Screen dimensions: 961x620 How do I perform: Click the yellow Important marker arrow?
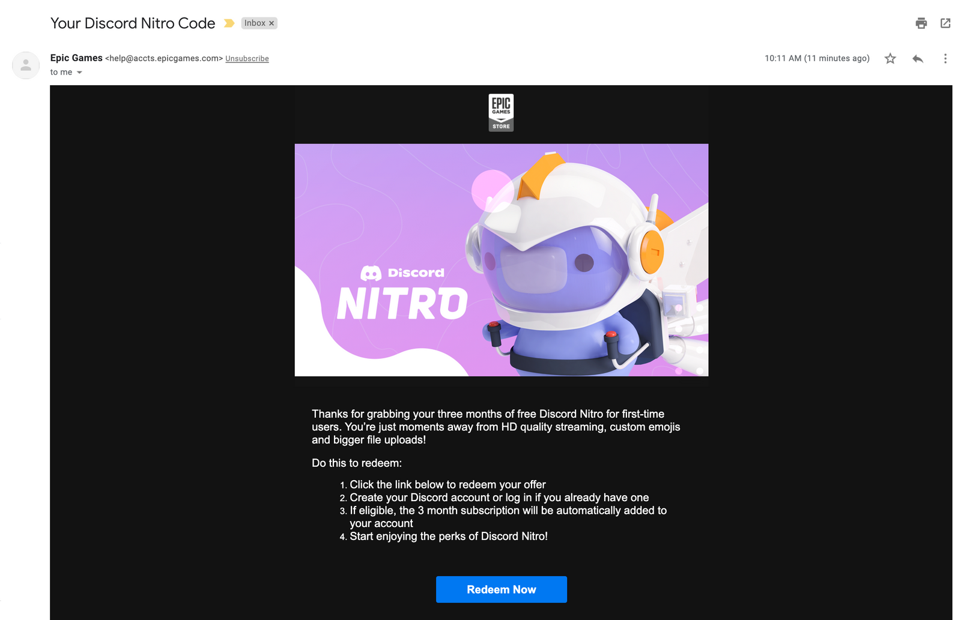point(228,23)
